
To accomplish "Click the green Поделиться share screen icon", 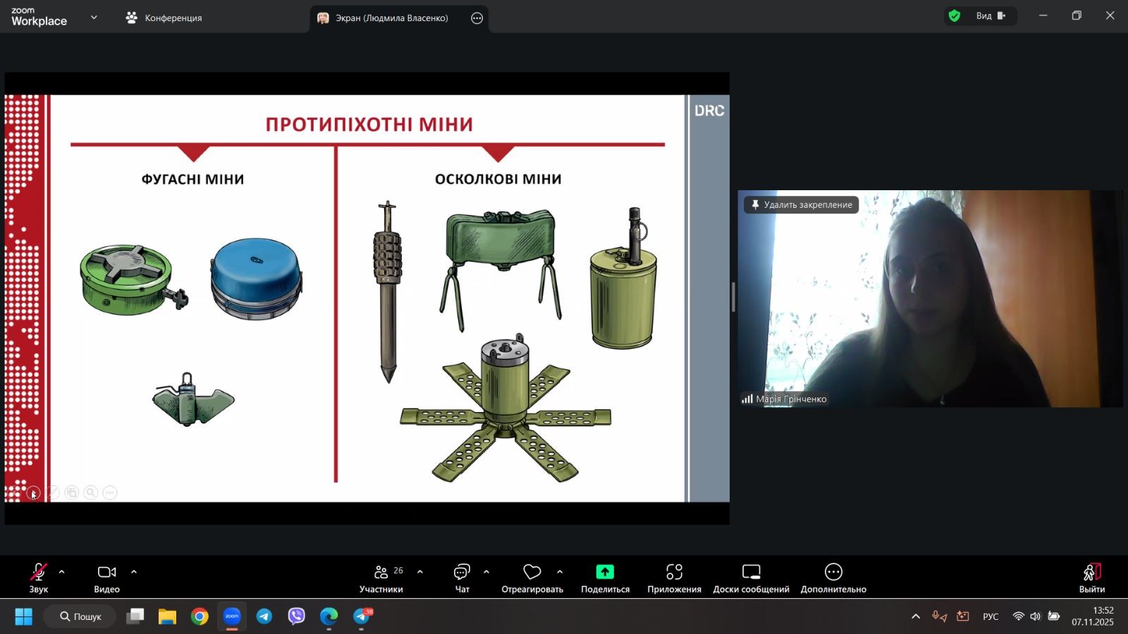I will pyautogui.click(x=605, y=572).
